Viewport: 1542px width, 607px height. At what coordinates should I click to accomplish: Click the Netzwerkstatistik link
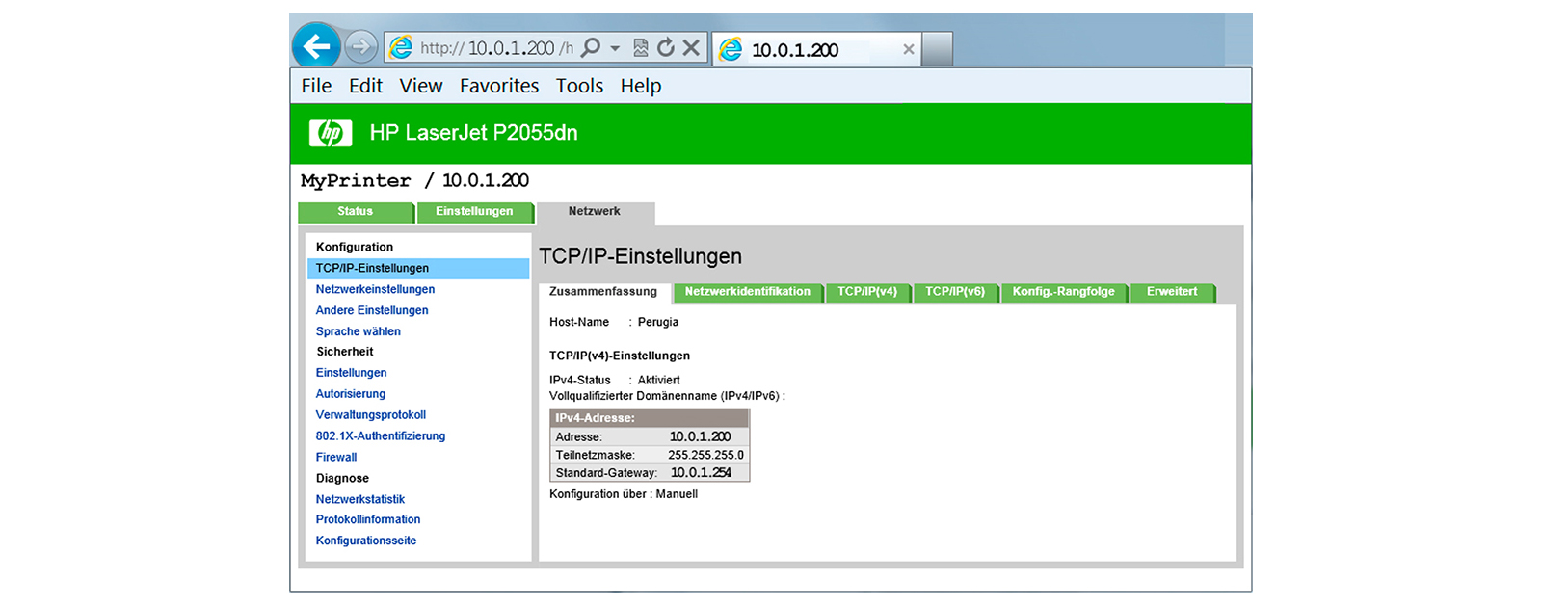pos(360,499)
